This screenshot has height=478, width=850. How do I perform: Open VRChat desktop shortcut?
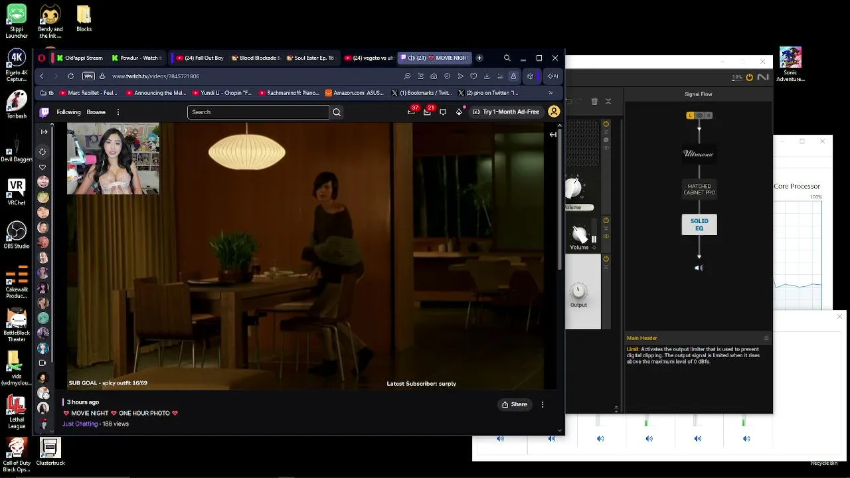(17, 191)
